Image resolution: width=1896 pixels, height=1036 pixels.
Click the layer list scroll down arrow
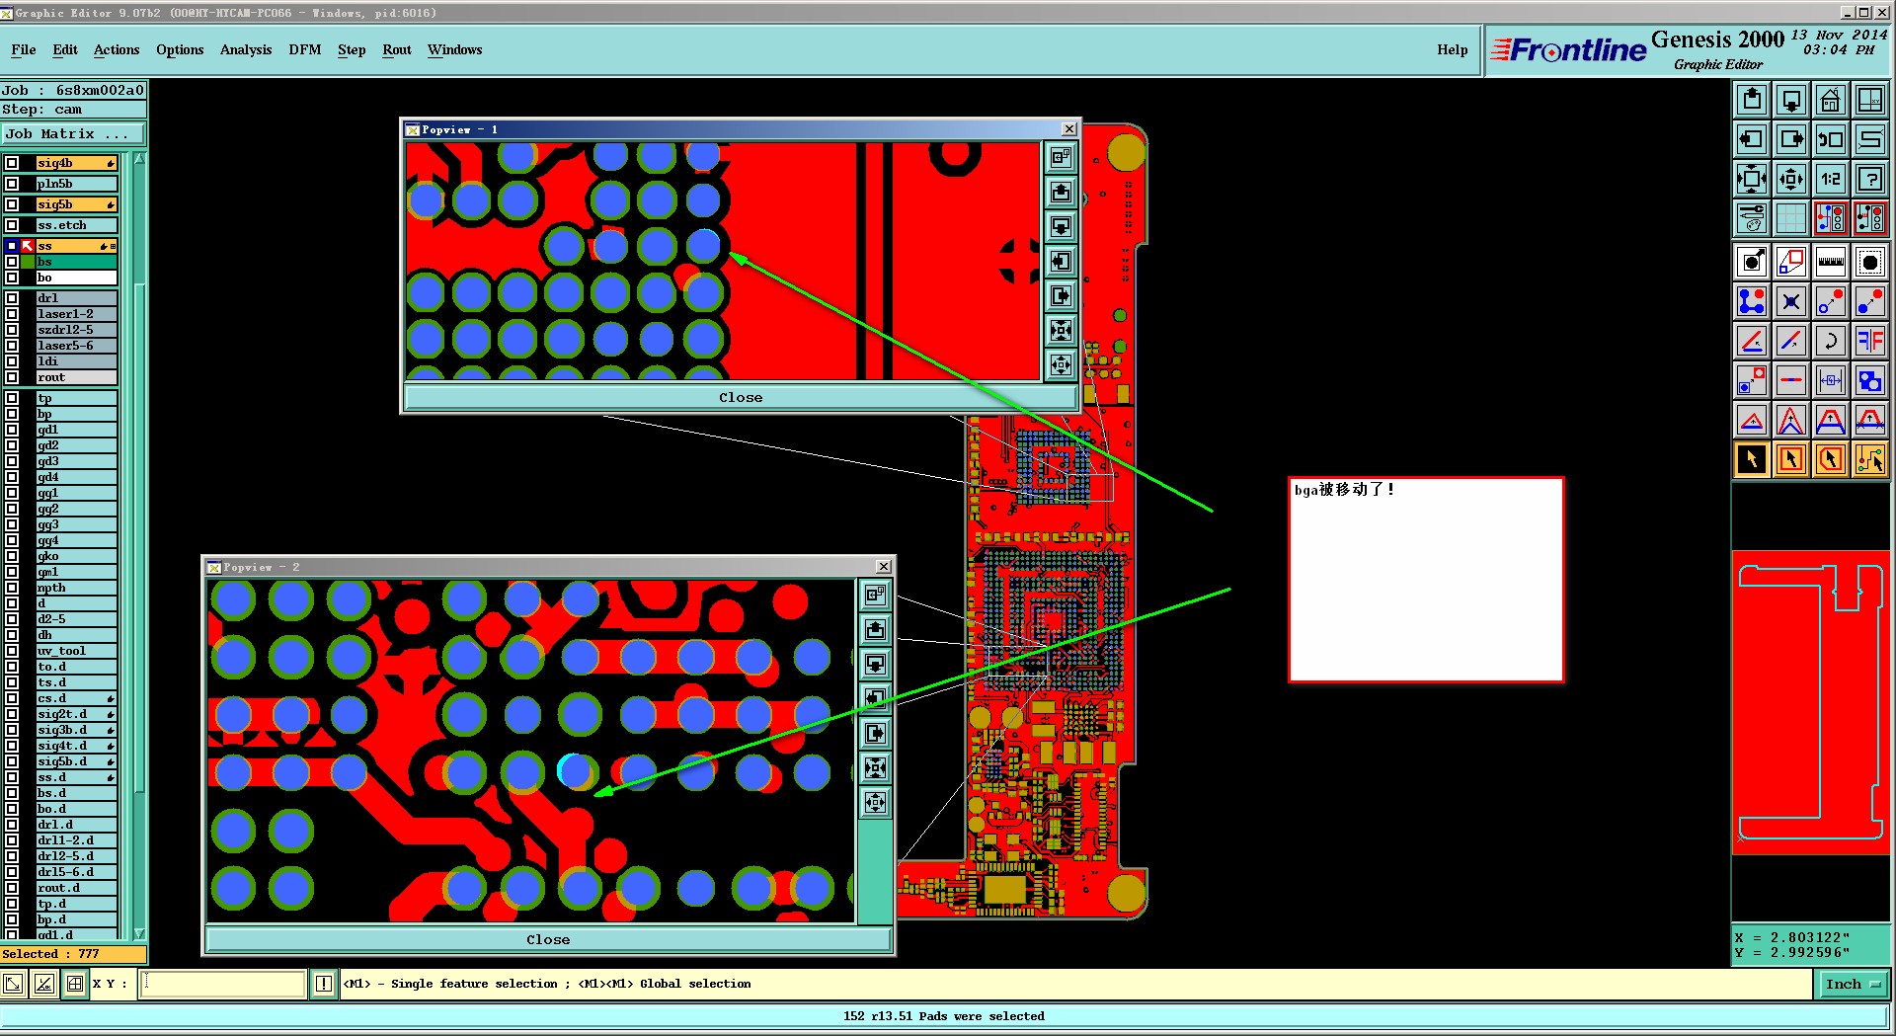pyautogui.click(x=139, y=933)
